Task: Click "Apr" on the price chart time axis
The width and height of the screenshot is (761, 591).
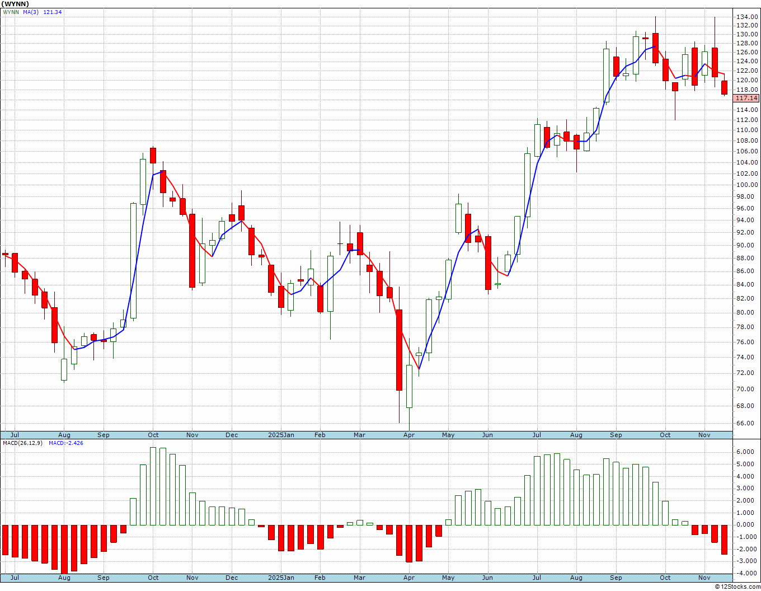Action: tap(409, 435)
